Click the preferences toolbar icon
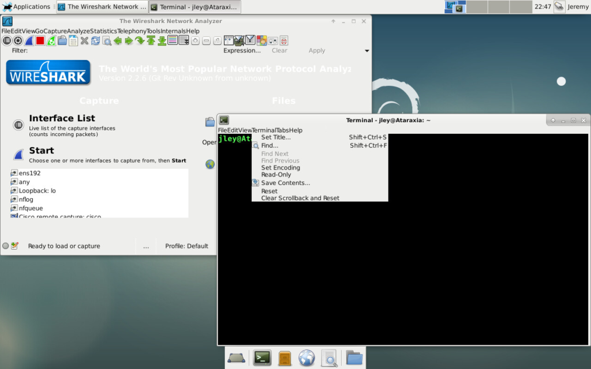 pos(272,41)
